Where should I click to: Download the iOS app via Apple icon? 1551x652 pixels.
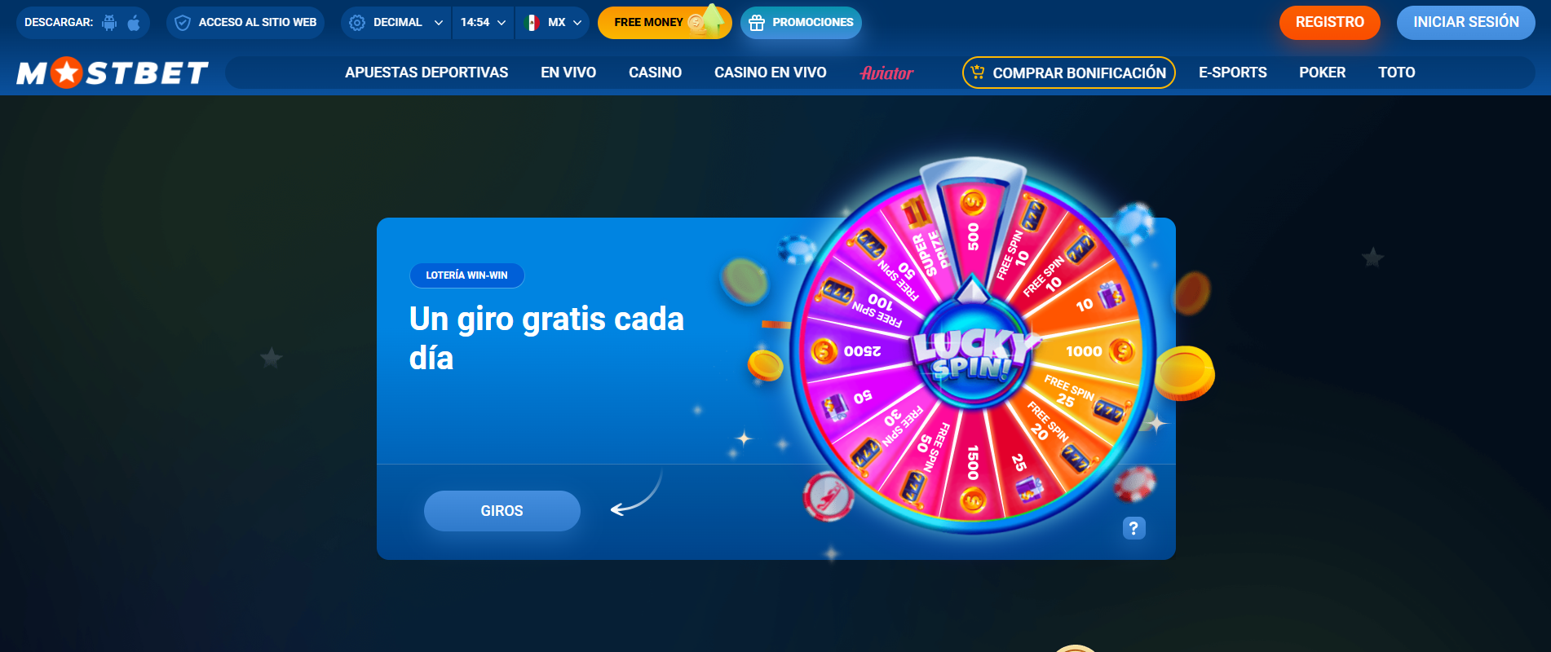click(x=134, y=23)
